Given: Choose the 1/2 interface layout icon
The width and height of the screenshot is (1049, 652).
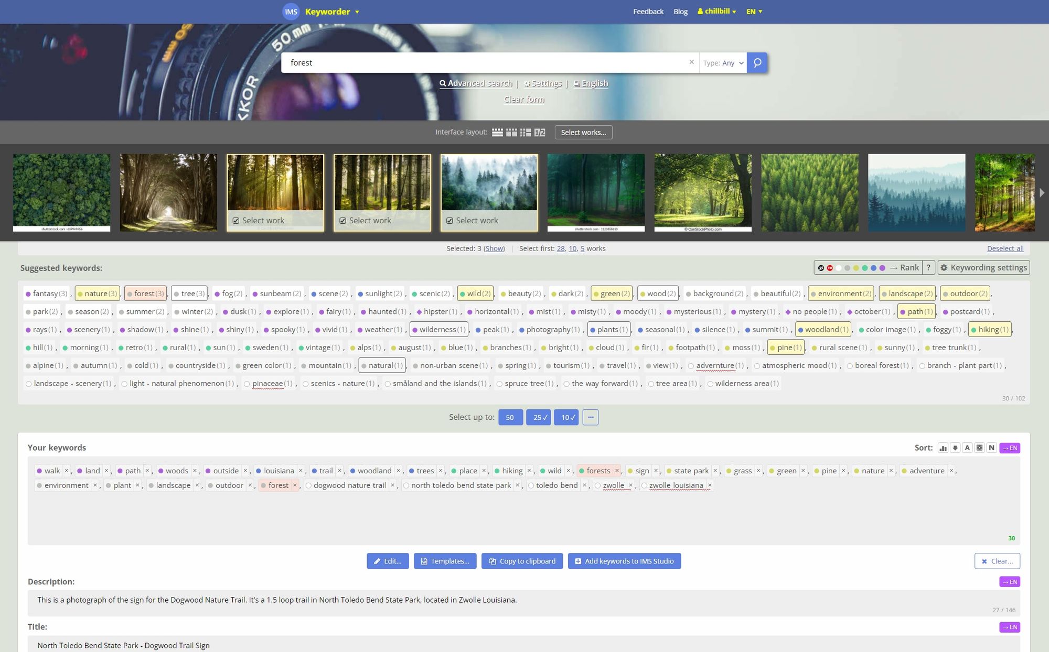Looking at the screenshot, I should [540, 133].
